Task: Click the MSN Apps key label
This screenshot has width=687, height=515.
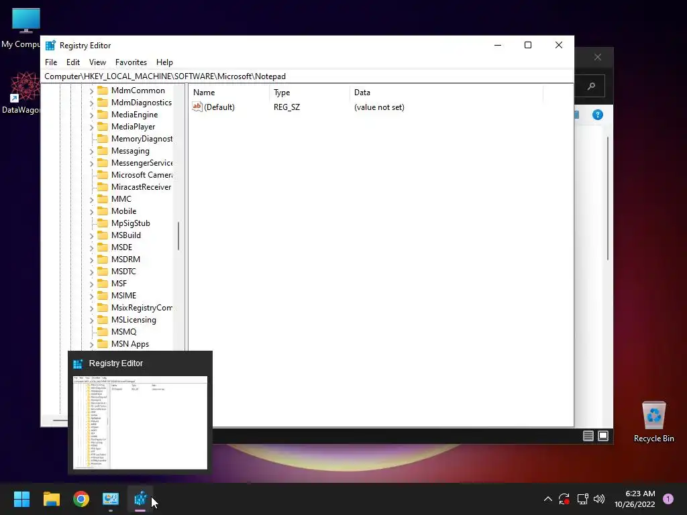Action: [130, 344]
